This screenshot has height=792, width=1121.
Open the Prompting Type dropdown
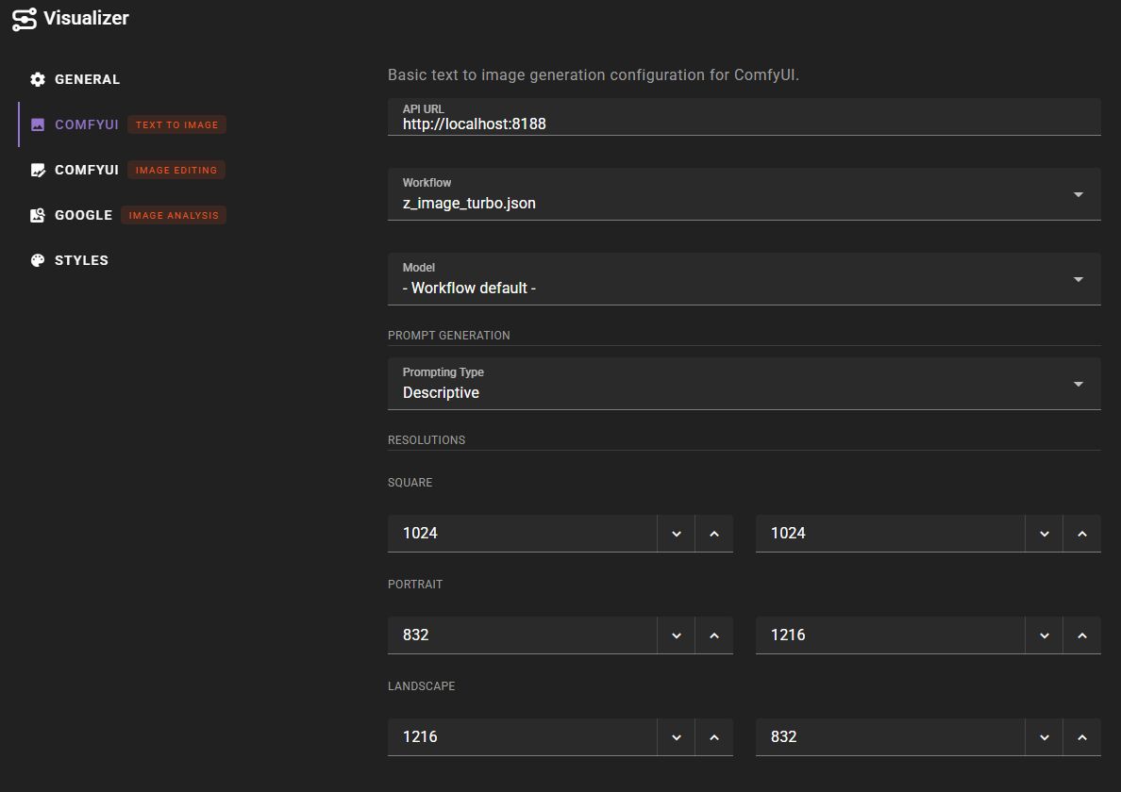(x=1079, y=384)
